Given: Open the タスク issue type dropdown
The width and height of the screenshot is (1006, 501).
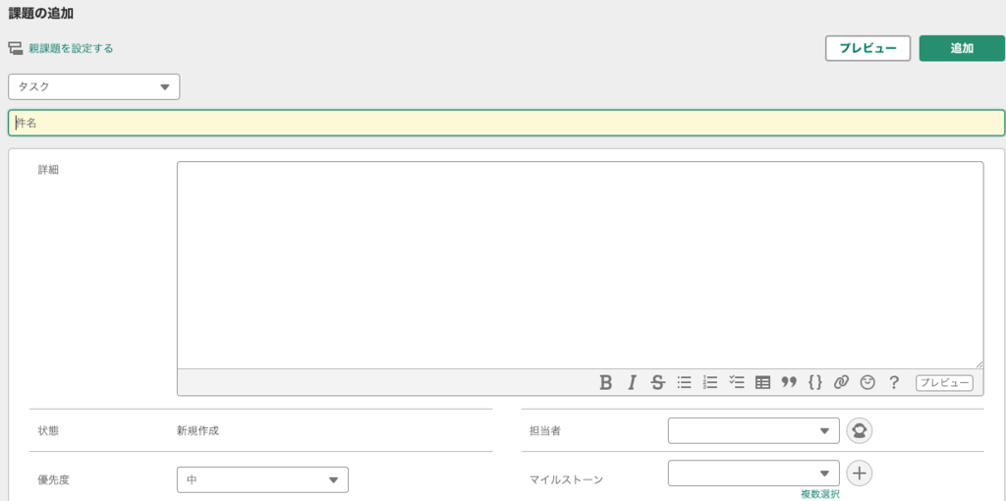Looking at the screenshot, I should click(x=93, y=86).
